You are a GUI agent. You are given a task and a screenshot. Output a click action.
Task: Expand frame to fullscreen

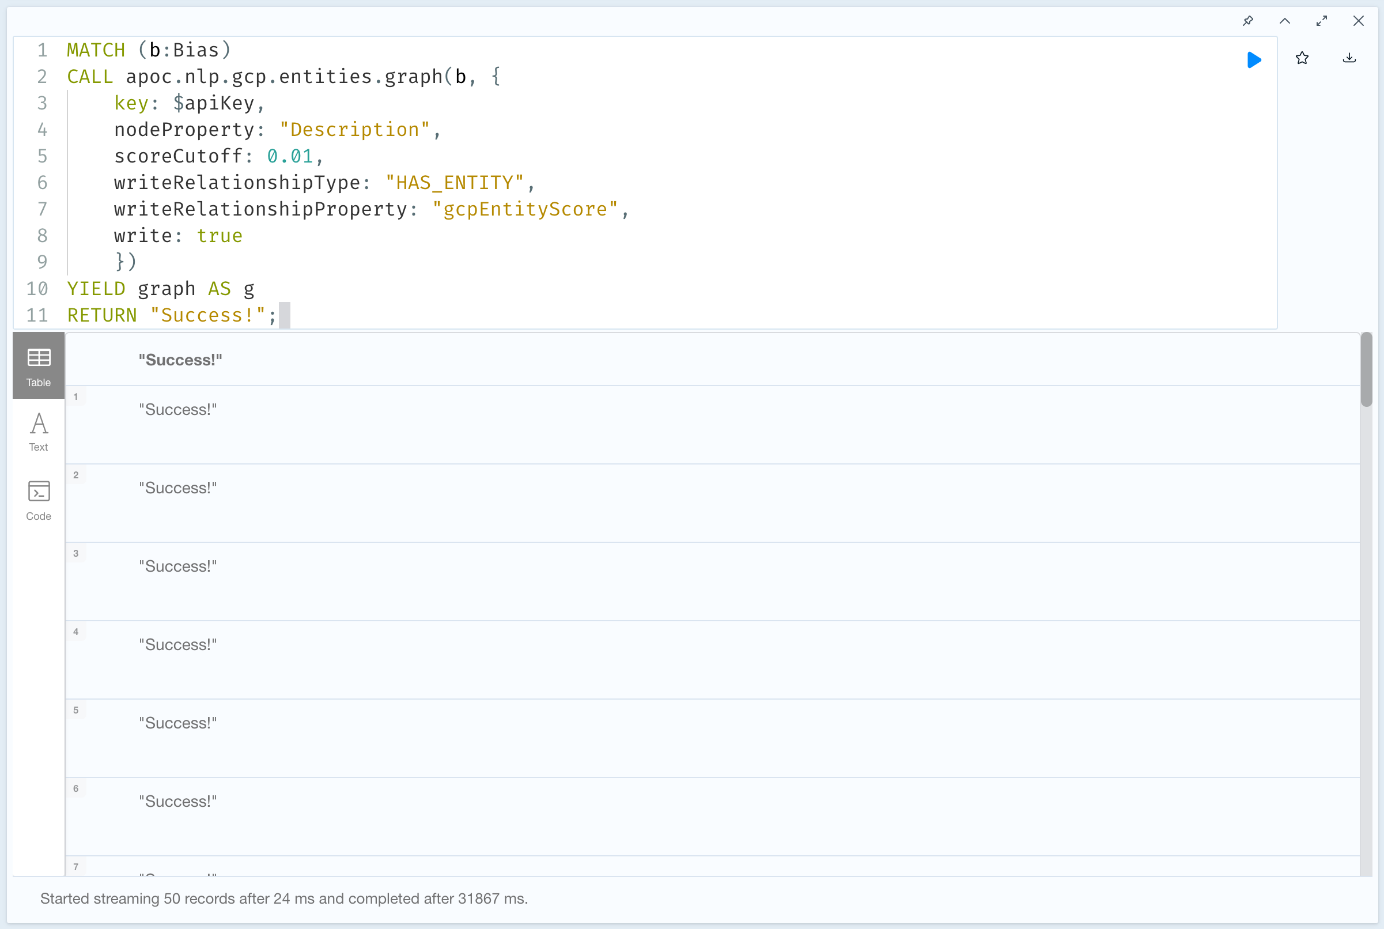point(1321,21)
